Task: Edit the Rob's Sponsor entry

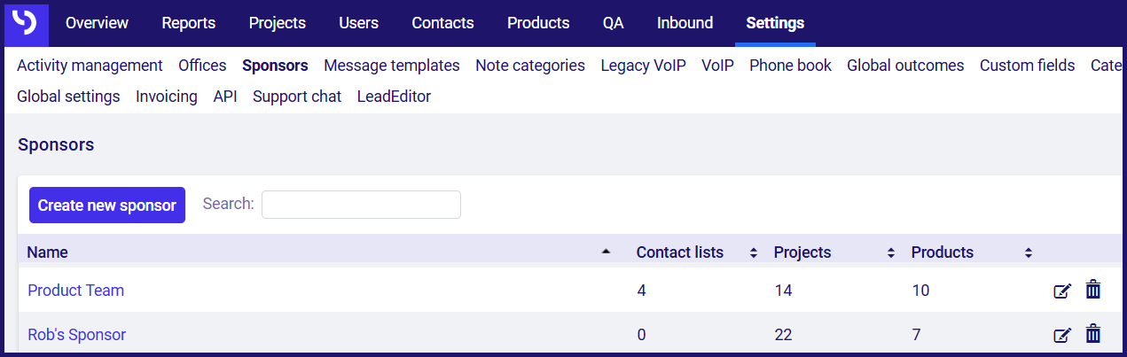Action: point(1062,335)
